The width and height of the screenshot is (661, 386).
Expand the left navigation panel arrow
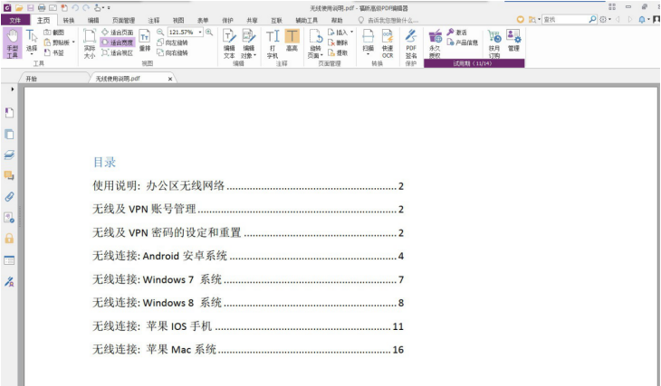[12, 90]
